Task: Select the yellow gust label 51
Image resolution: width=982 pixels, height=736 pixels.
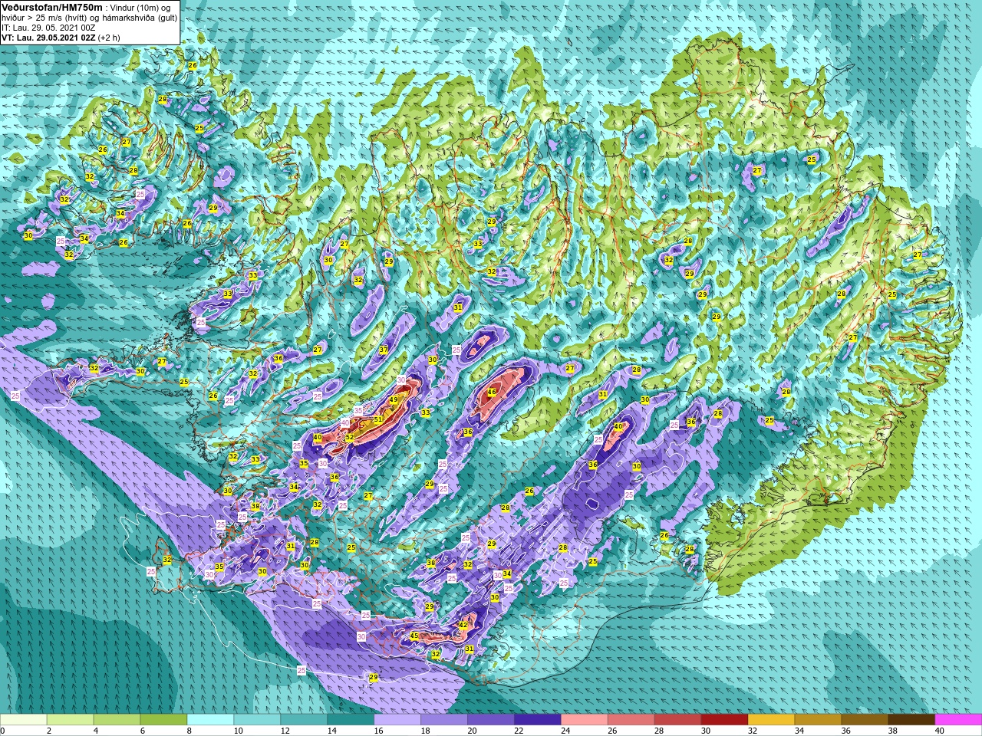Action: 378,419
